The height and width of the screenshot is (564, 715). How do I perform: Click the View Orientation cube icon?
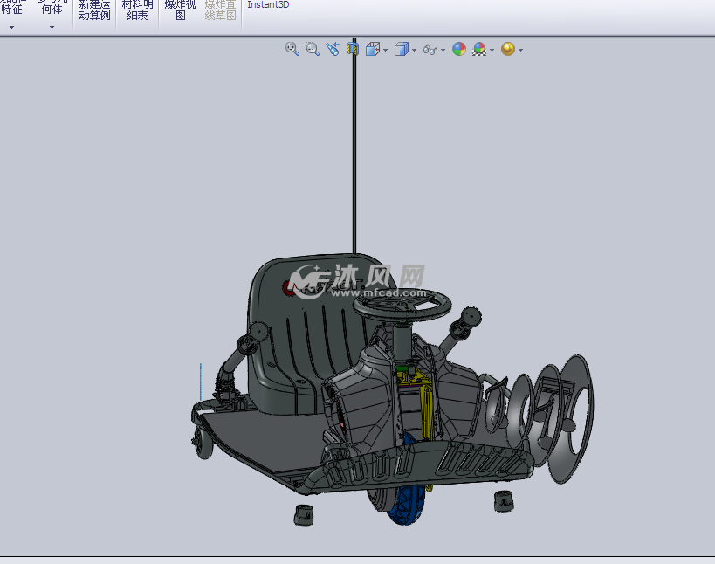[x=373, y=49]
